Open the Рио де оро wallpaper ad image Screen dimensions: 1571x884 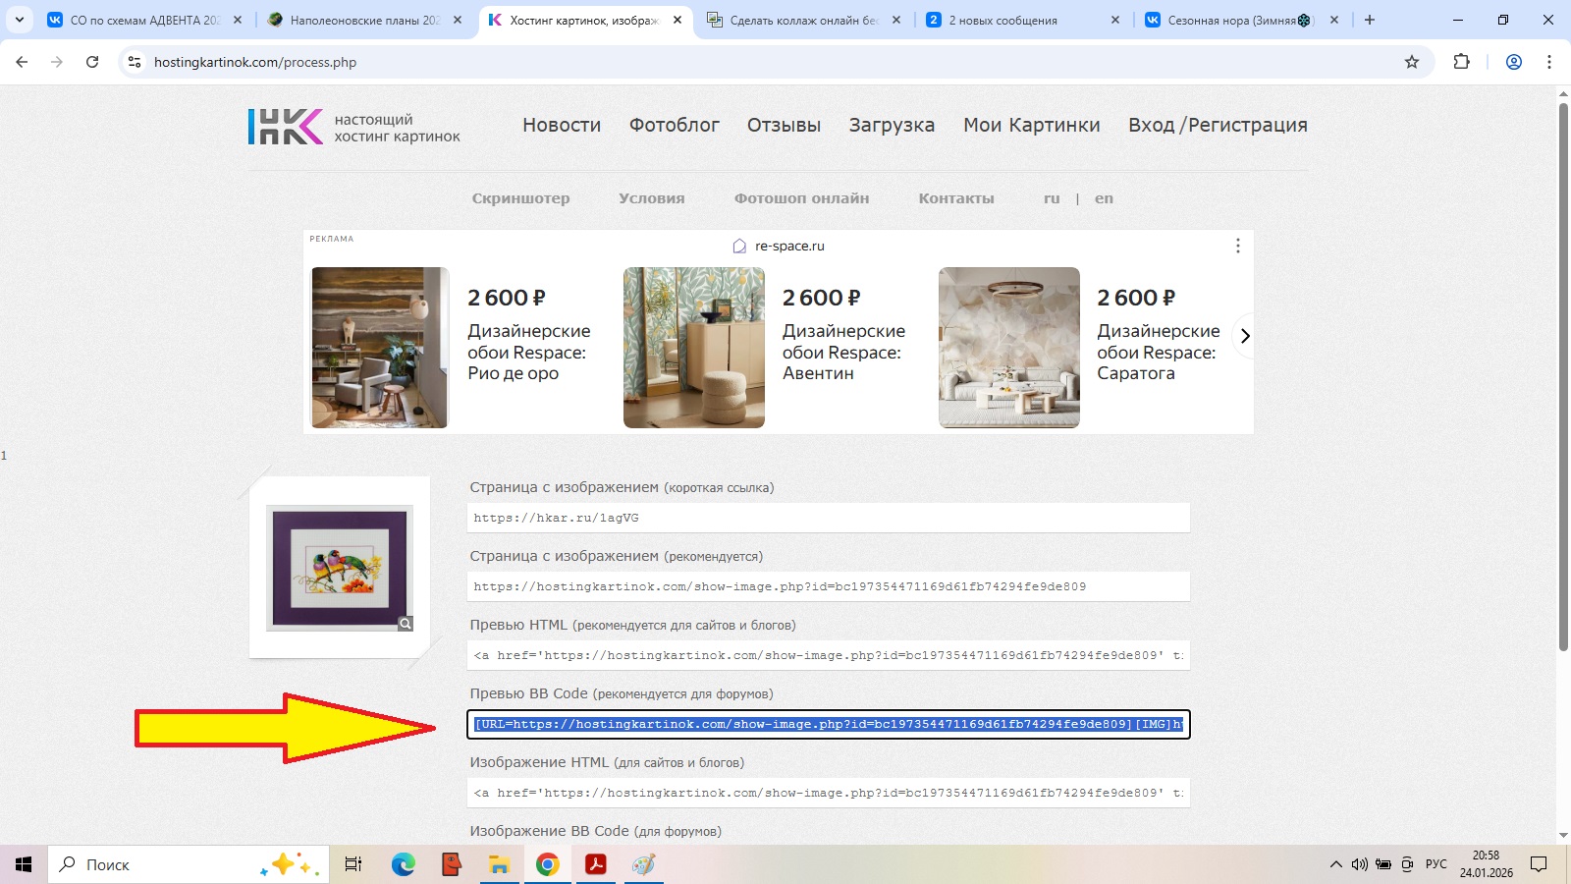click(380, 348)
